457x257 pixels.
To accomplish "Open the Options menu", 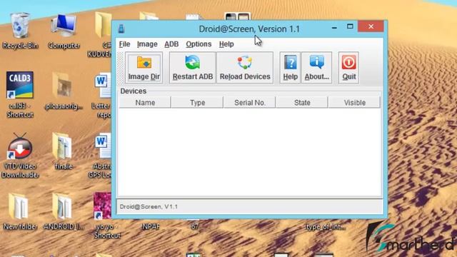I will point(199,44).
